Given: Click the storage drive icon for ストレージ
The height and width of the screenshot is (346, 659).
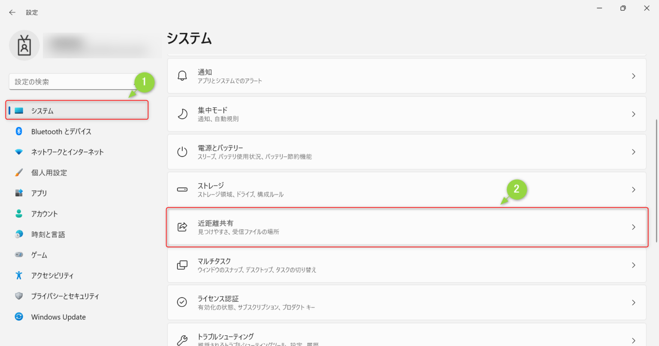Looking at the screenshot, I should tap(182, 189).
